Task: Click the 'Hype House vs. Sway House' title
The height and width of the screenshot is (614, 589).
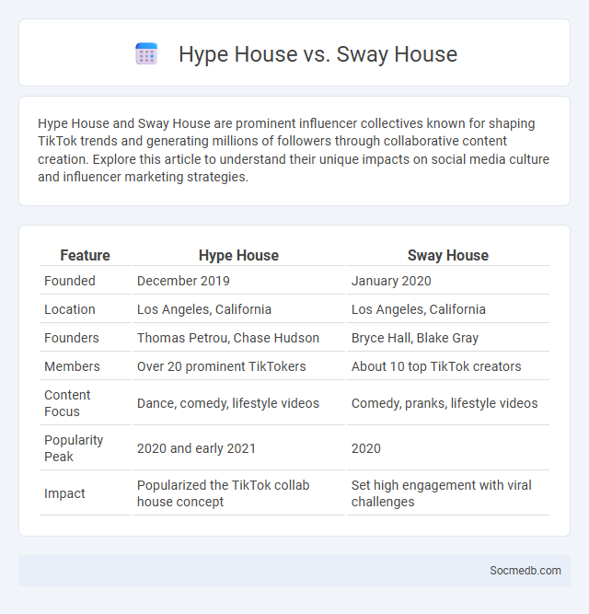Action: [318, 54]
